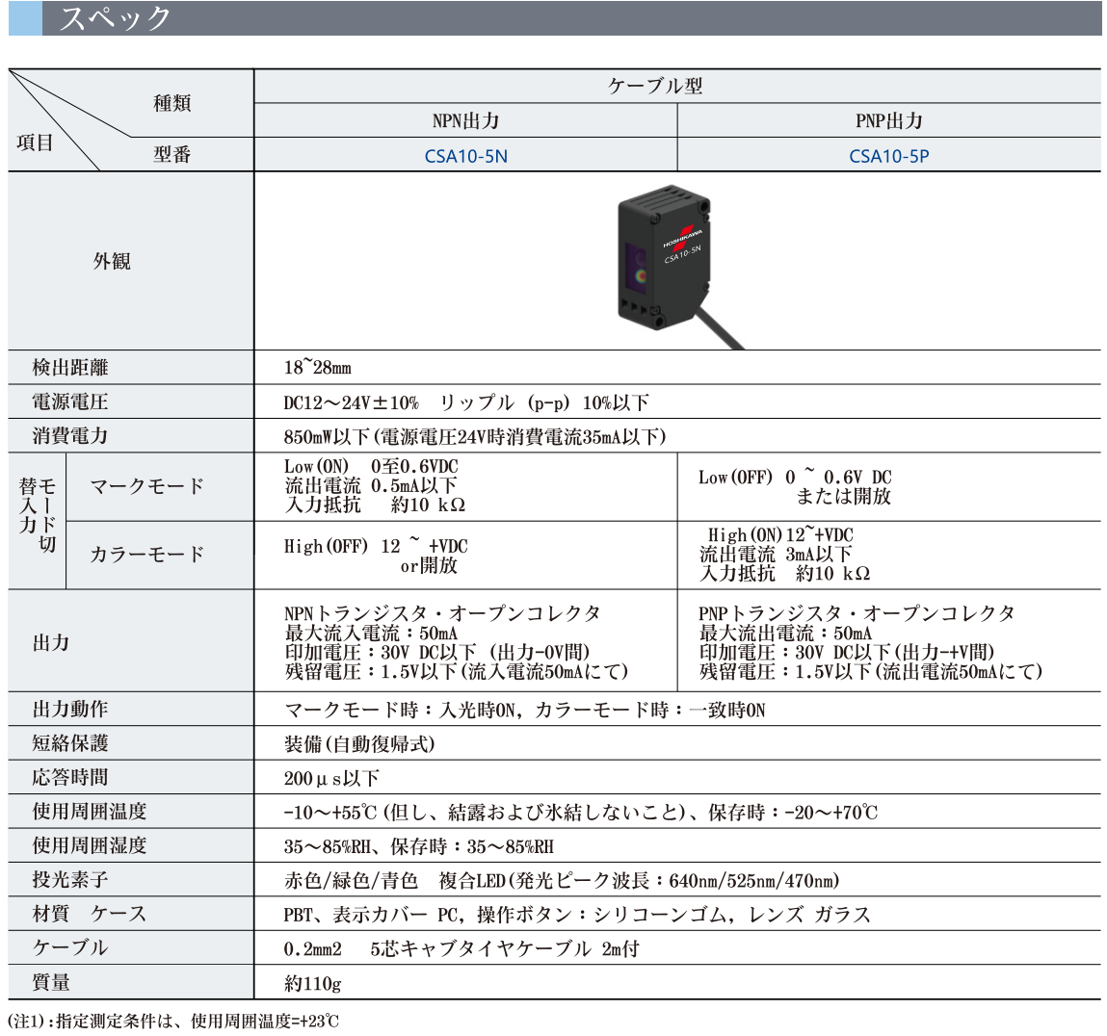Screen dimensions: 1107x1036
Task: Click the CSA10-5N sensor product image
Action: pos(672,262)
